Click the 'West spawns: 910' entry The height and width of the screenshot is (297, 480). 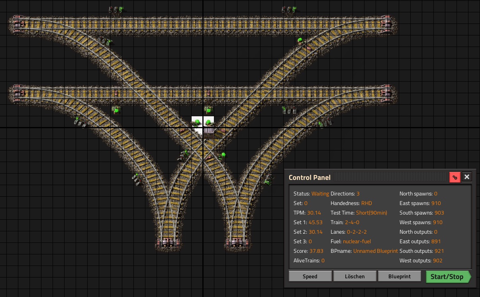421,223
